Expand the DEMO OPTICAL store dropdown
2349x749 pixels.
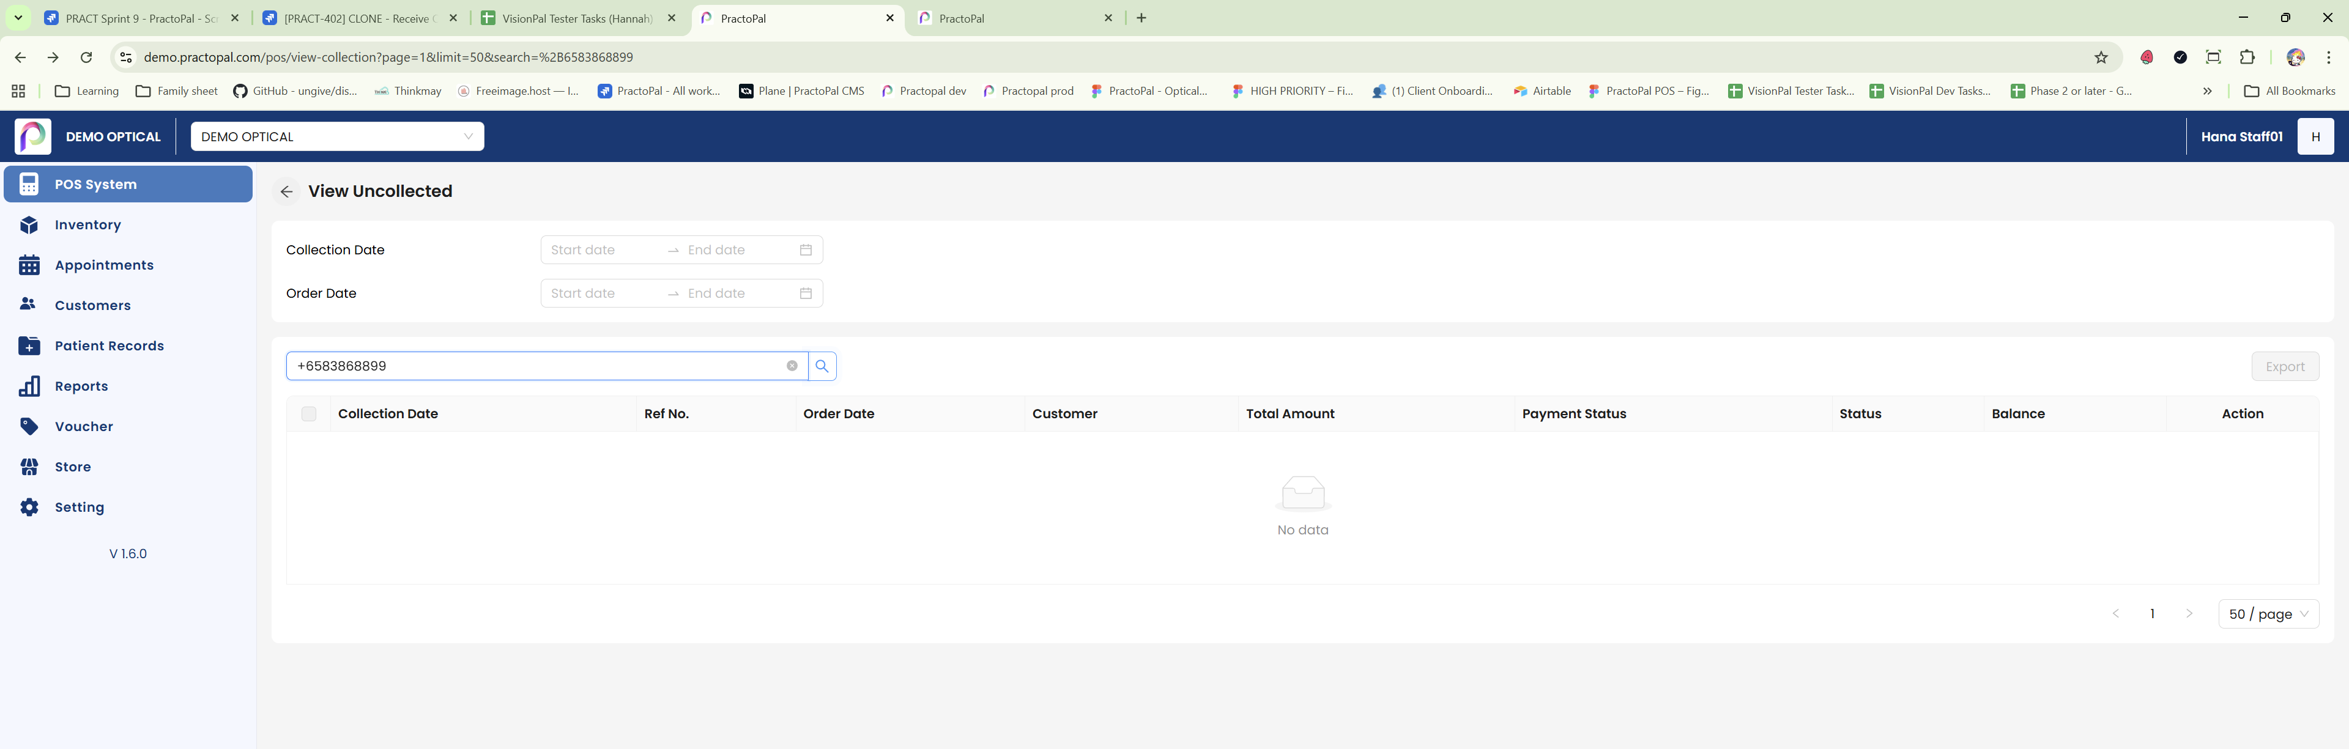[x=336, y=137]
